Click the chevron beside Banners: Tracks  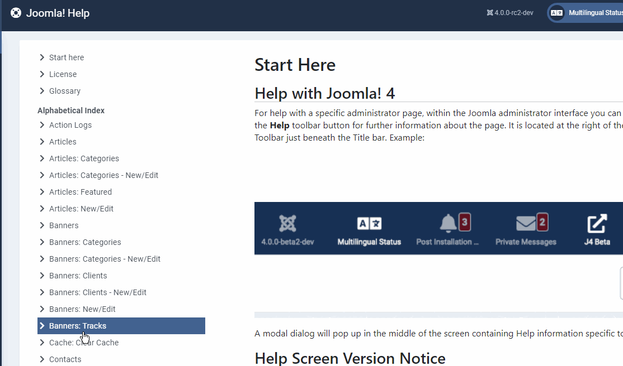click(42, 326)
